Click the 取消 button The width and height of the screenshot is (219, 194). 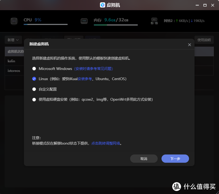pyautogui.click(x=144, y=159)
